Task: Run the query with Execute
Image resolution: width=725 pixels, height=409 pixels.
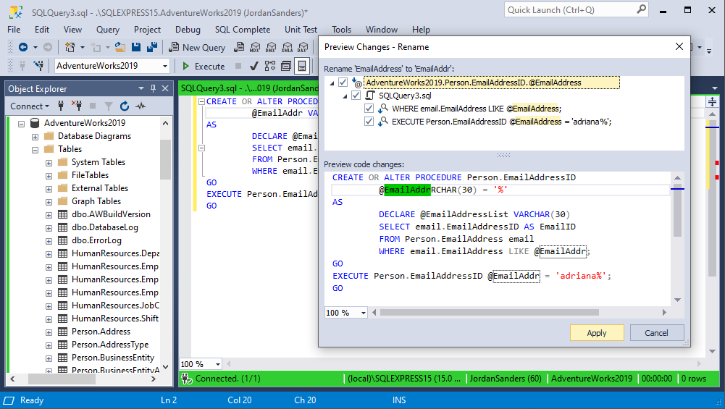Action: (204, 66)
